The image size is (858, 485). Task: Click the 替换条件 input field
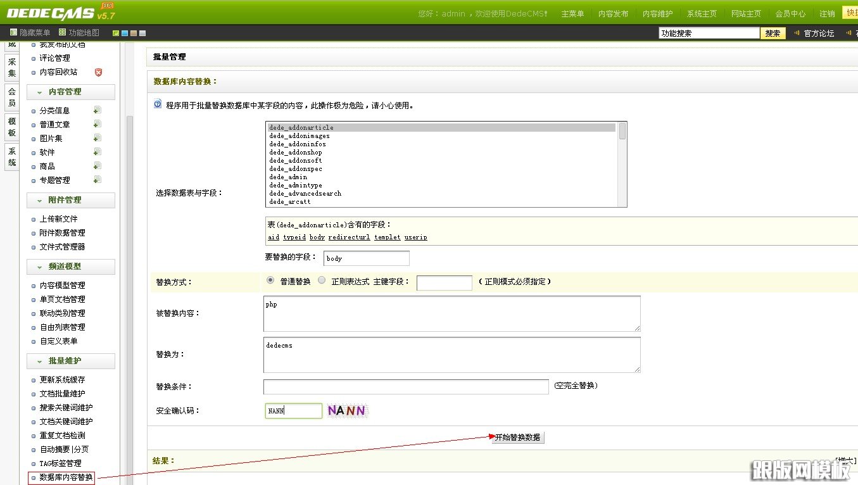(406, 386)
